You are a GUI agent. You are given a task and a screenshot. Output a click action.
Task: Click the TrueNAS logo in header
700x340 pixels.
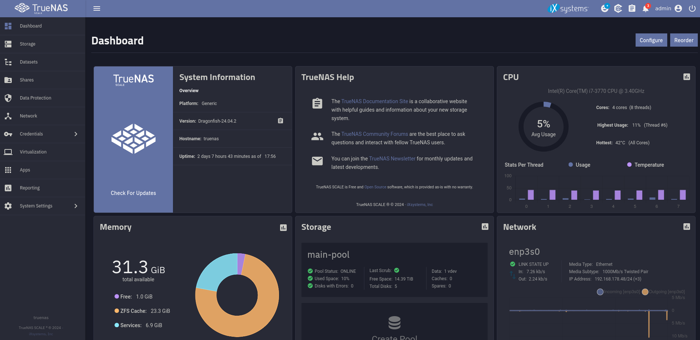pyautogui.click(x=41, y=8)
